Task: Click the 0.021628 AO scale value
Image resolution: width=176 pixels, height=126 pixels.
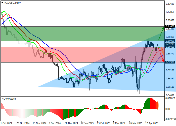Action: pos(170,98)
